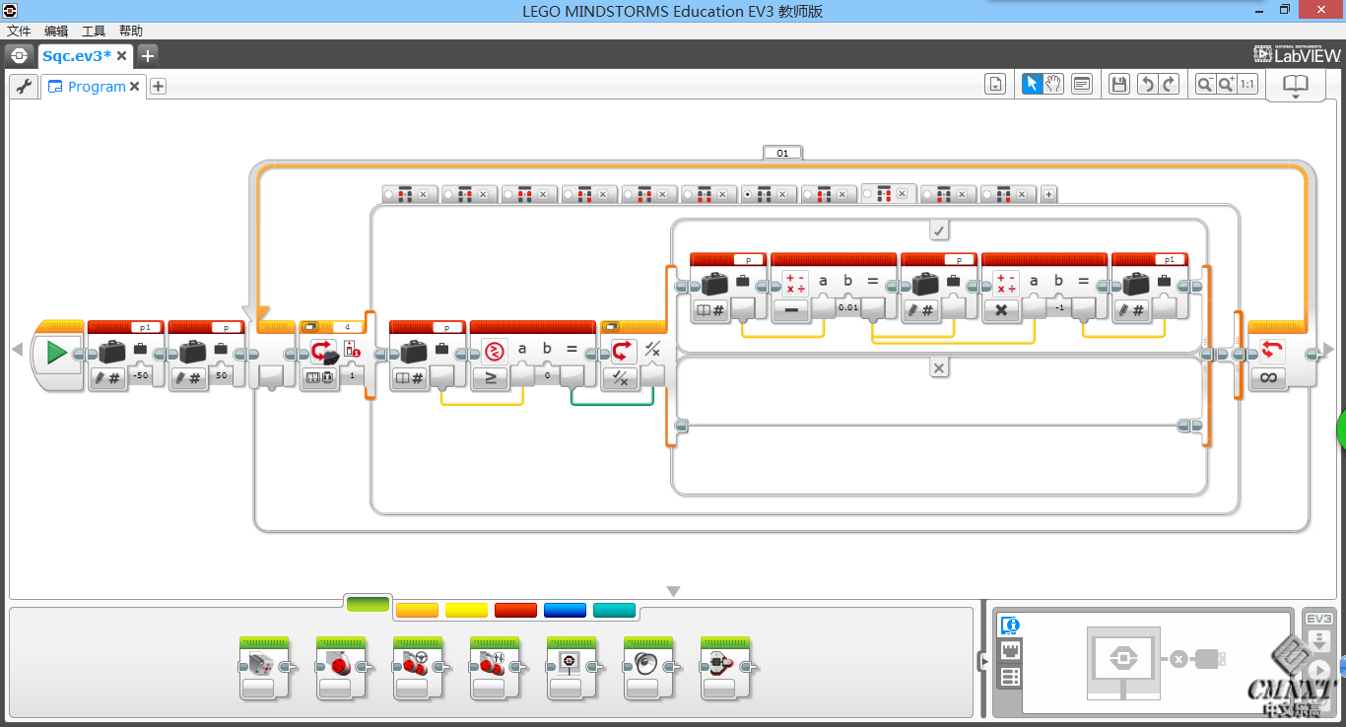This screenshot has height=727, width=1346.
Task: Select ninth switch case radio button
Action: [869, 195]
